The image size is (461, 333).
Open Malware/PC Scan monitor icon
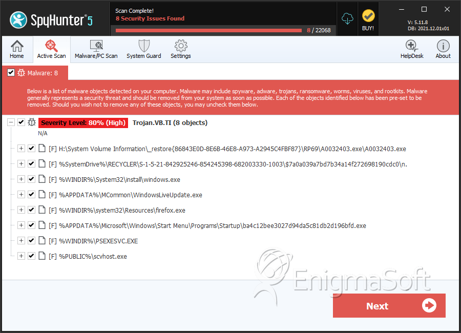pyautogui.click(x=96, y=46)
